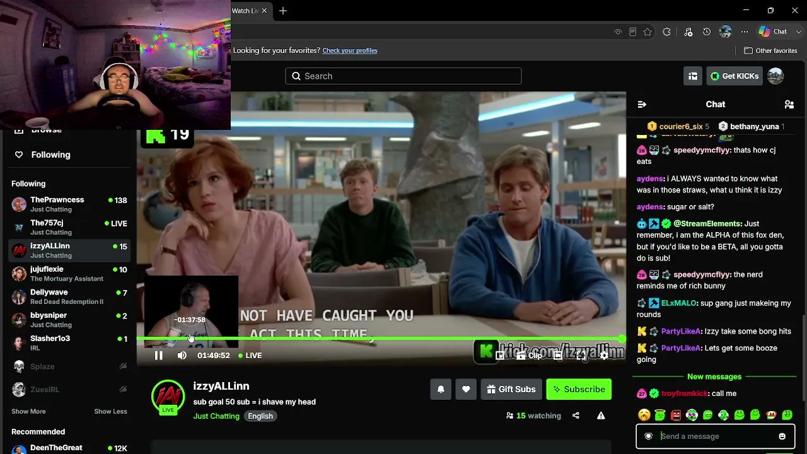Open browser history icon

pos(707,32)
